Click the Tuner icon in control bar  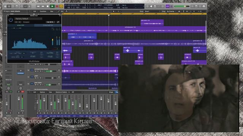(x=147, y=6)
